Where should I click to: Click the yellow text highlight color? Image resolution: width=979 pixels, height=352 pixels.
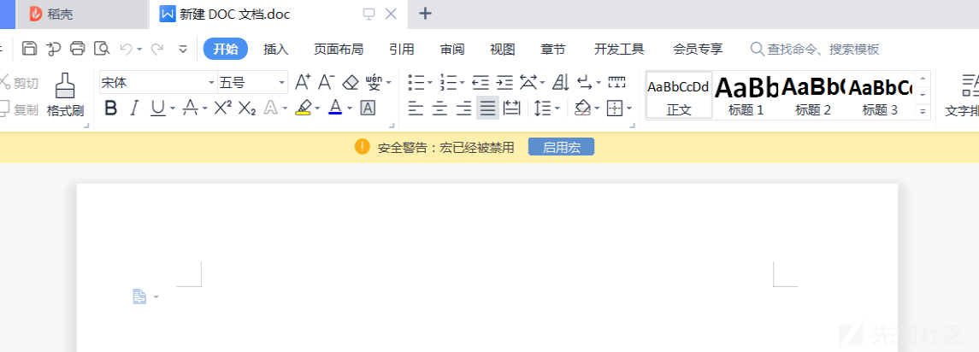[x=302, y=108]
